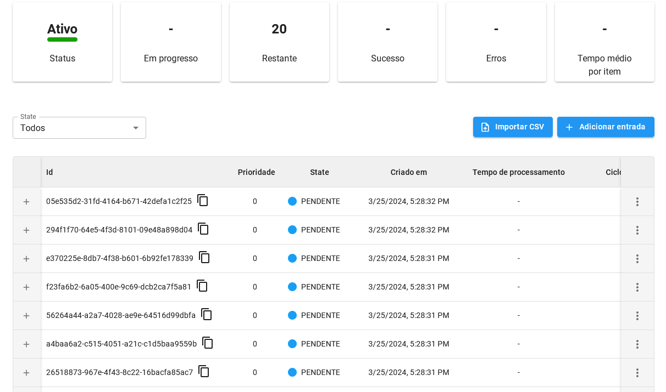Click the Adicionar entrada button
This screenshot has width=666, height=392.
[x=605, y=127]
